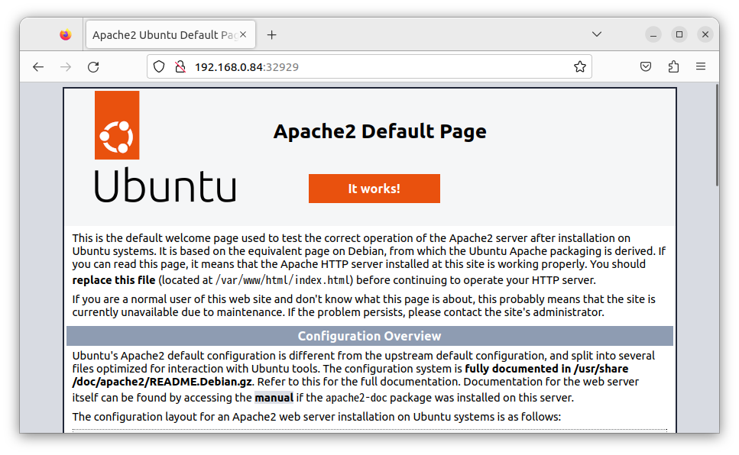Reload the current page
The width and height of the screenshot is (739, 455).
pos(93,67)
